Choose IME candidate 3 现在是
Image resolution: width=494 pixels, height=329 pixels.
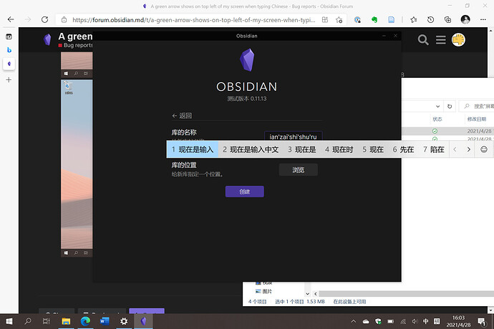point(302,149)
